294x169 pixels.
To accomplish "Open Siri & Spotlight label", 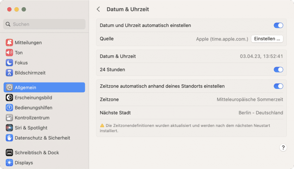I will pos(31,128).
